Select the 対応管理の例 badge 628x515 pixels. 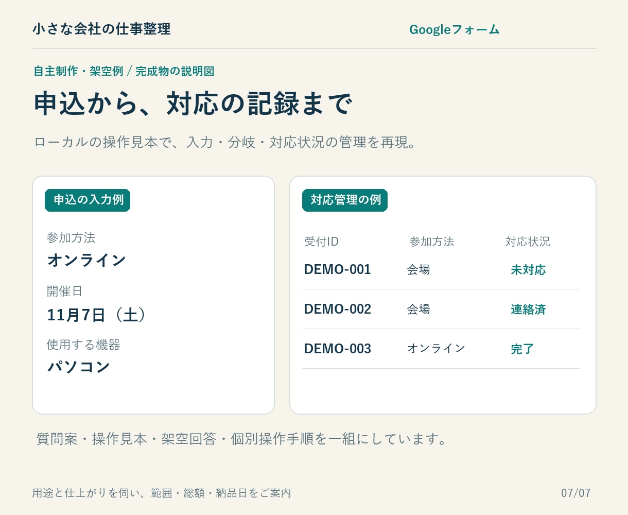[x=345, y=200]
